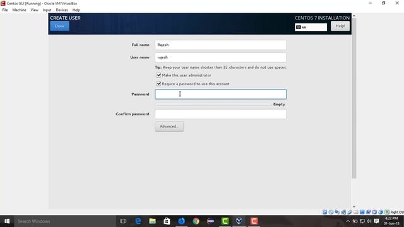
Task: Open the VirtualBox Help menu
Action: point(76,10)
